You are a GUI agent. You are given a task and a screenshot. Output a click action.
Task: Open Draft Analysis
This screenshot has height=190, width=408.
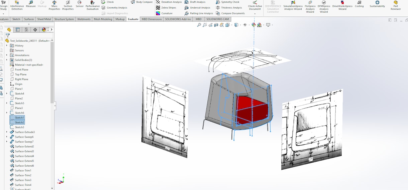click(195, 2)
